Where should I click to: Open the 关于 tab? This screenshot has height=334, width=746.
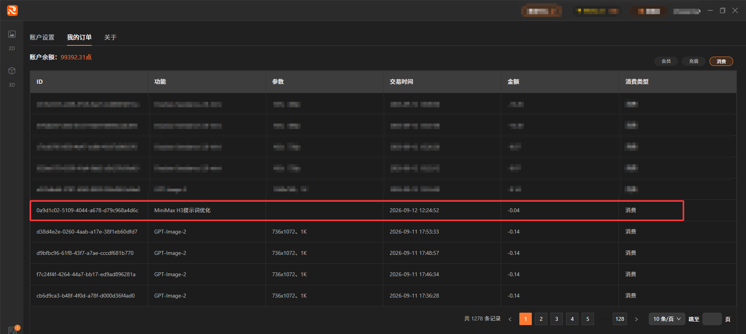click(x=110, y=37)
